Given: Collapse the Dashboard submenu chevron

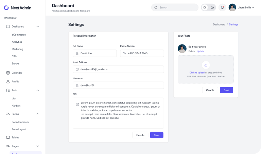Looking at the screenshot, I should point(38,26).
